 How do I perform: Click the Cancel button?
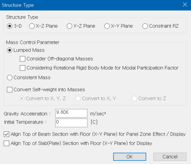pyautogui.click(x=170, y=157)
